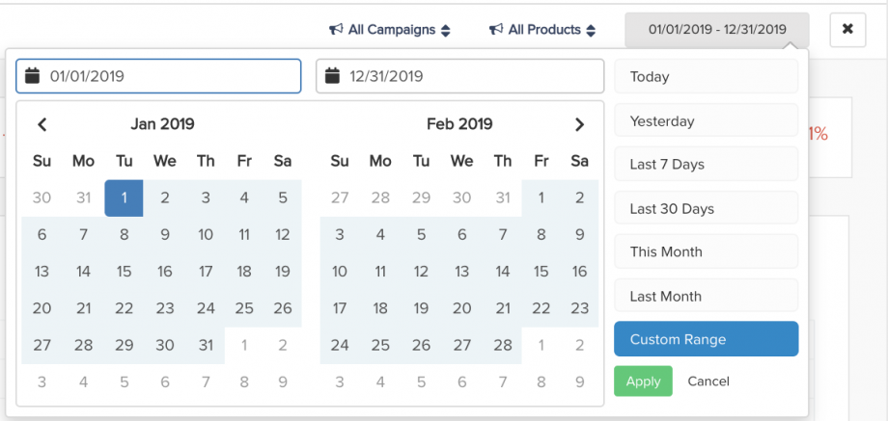Click the previous month arrow
The height and width of the screenshot is (421, 888).
[x=42, y=124]
